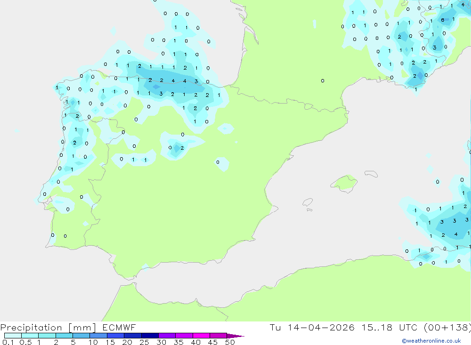Viewport: 471px width, 345px height.
Task: Click the 'Precipitation' title word
Action: coord(31,327)
